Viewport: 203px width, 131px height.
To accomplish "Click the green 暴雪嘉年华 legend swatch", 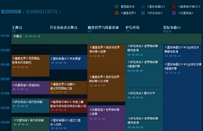I will (117, 7).
